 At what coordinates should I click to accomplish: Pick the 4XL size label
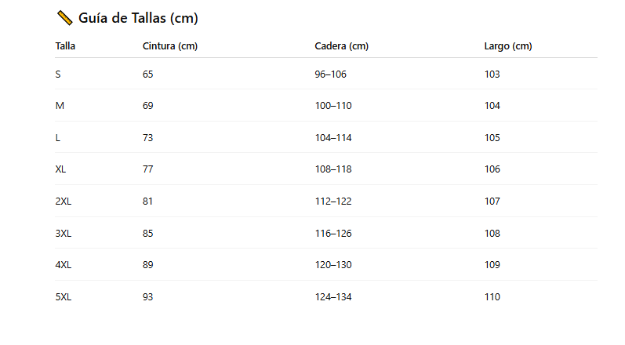point(64,265)
